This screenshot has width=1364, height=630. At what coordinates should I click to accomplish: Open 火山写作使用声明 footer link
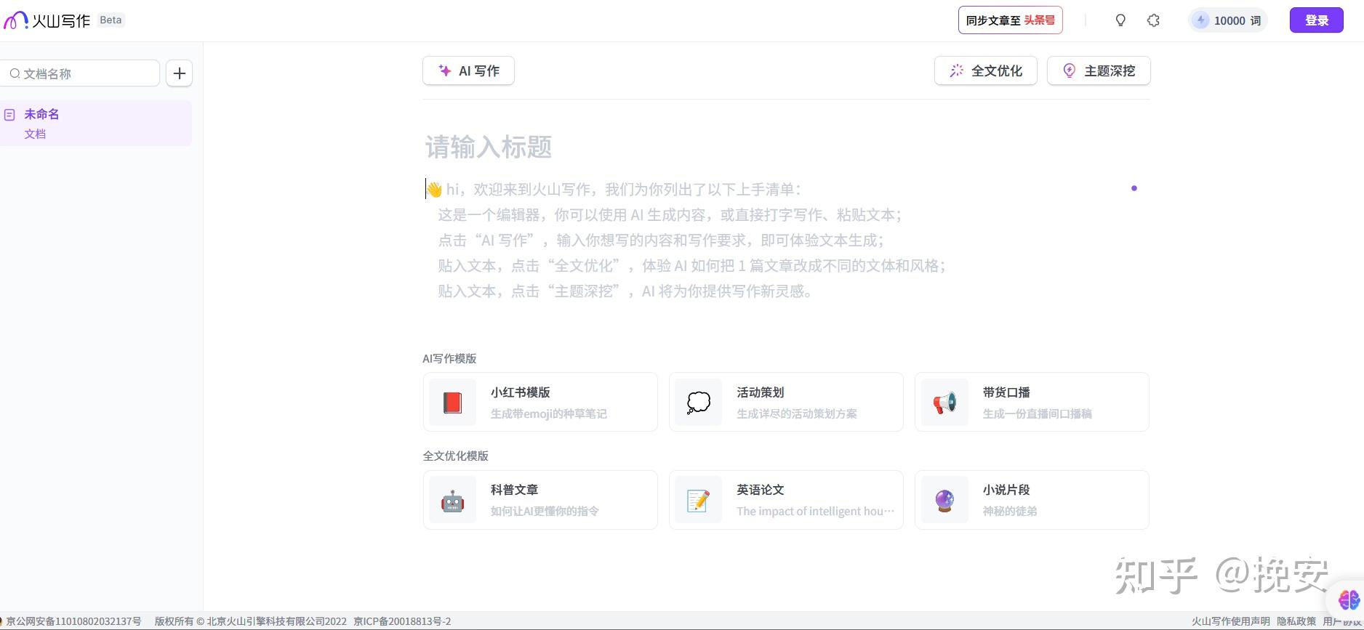tap(1230, 621)
